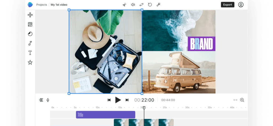This screenshot has height=126, width=273.
Task: Click the zoom in magnifier icon
Action: click(242, 100)
